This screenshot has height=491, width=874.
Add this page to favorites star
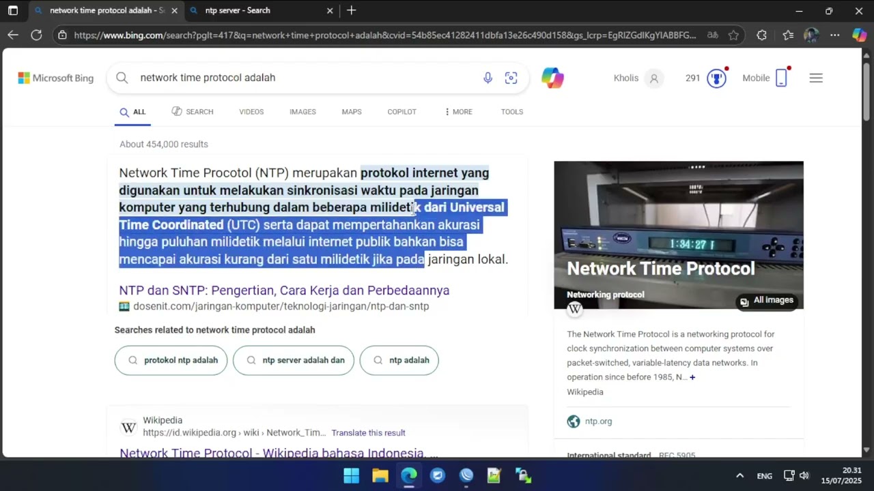pyautogui.click(x=733, y=35)
